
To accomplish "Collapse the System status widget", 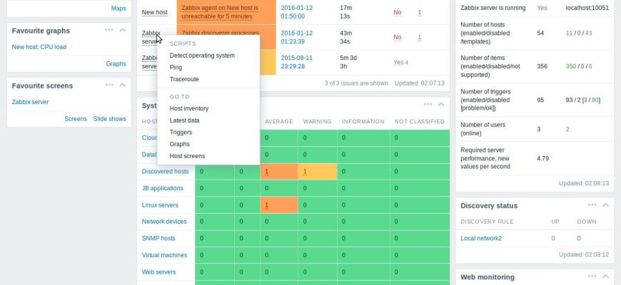I will point(441,104).
